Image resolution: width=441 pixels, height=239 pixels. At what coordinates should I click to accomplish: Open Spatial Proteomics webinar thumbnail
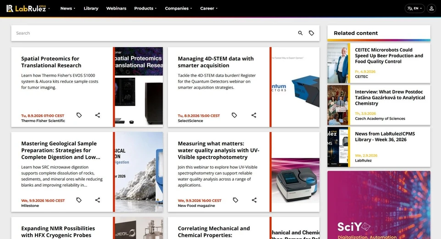coord(139,87)
